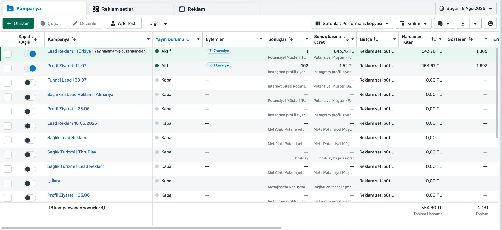
Task: Toggle off Lead Reklam | Türkiye campaign
Action: (x=30, y=54)
